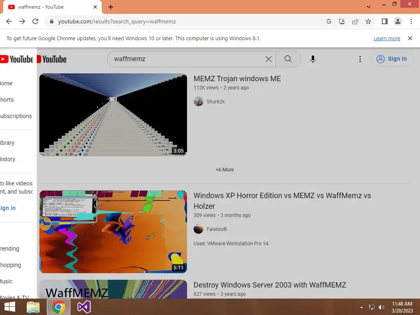Open the Windows XP Horror Edition vs MEMZ title
The image size is (420, 315).
[282, 201]
